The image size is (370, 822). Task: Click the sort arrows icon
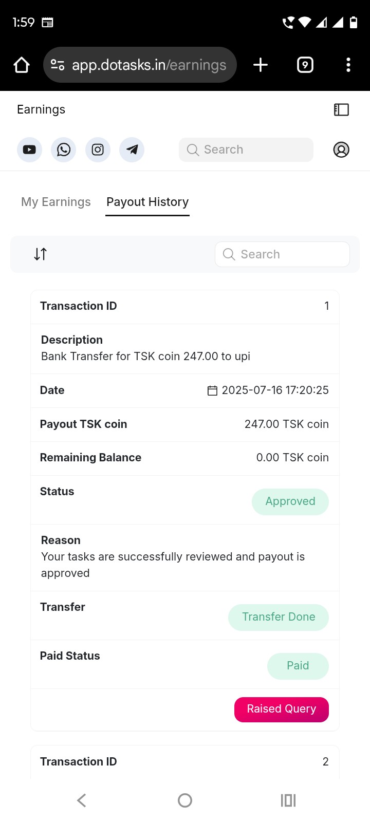pyautogui.click(x=41, y=254)
